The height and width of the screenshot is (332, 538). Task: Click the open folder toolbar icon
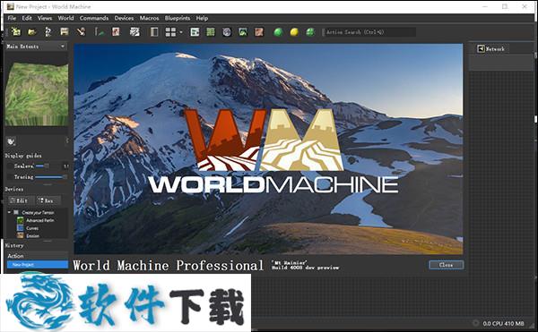pos(32,32)
